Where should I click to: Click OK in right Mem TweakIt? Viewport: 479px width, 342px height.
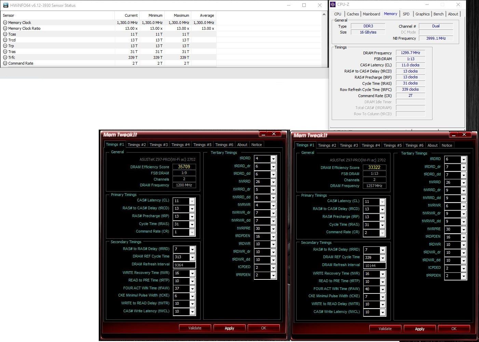pos(454,329)
